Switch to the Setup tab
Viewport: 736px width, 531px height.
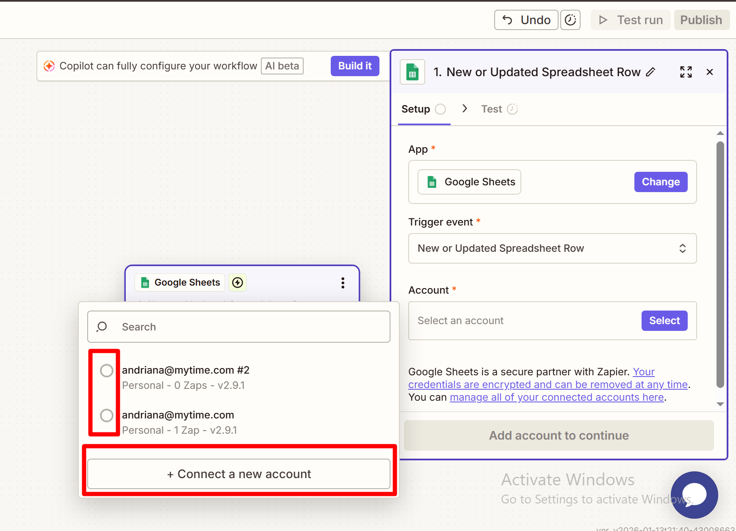(423, 109)
